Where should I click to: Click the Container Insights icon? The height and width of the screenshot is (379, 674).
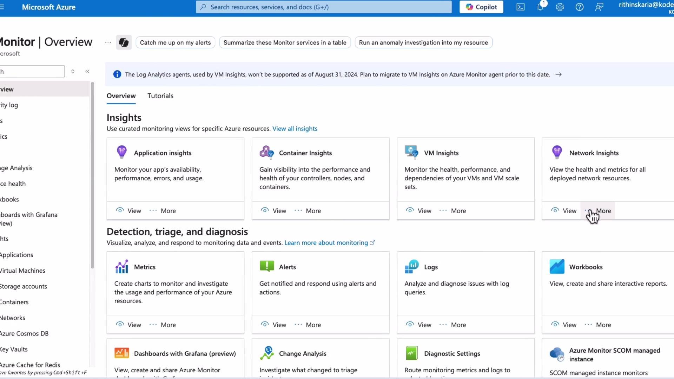[x=266, y=152]
